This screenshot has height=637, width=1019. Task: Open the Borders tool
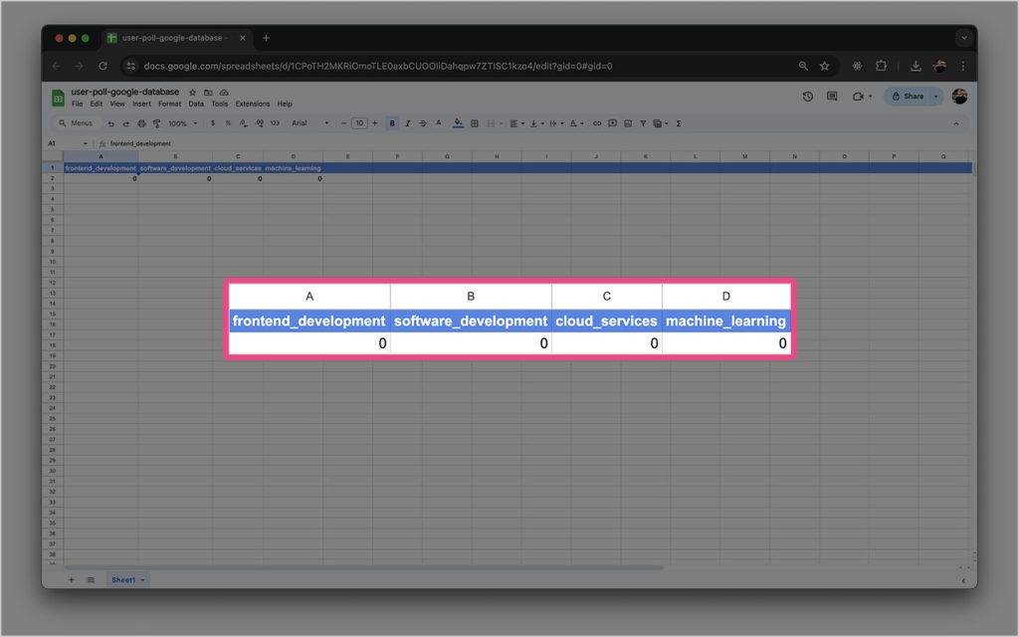[475, 123]
